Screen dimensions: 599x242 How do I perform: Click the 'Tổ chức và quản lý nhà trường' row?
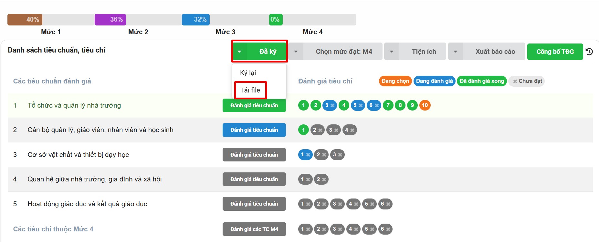pyautogui.click(x=74, y=106)
